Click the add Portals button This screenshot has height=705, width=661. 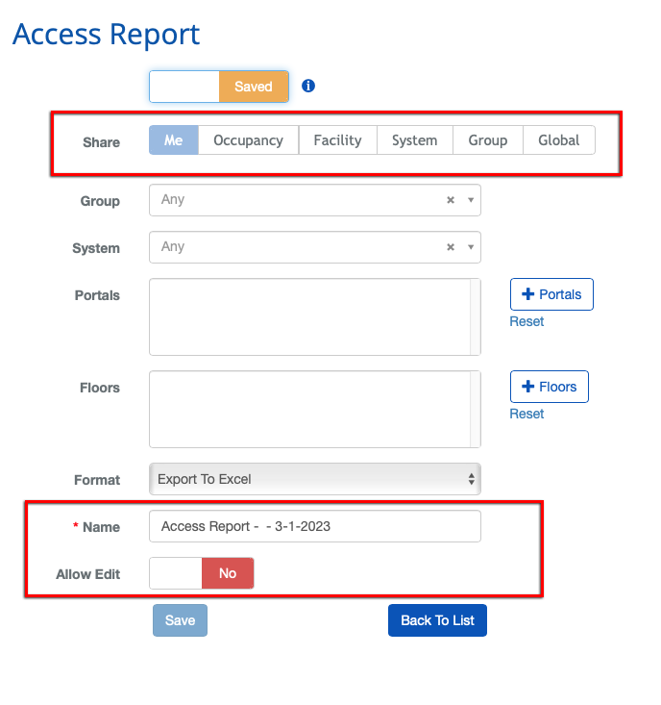coord(551,294)
